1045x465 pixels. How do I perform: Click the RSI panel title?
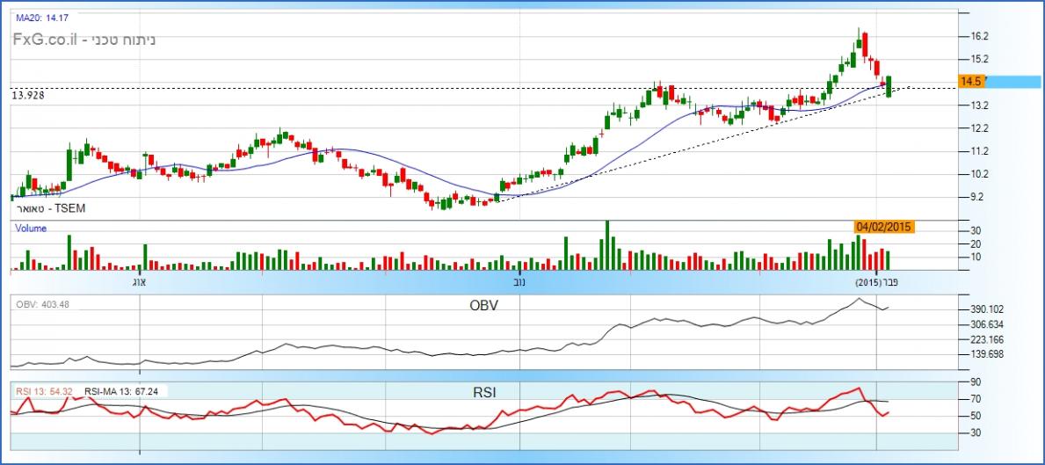(483, 391)
